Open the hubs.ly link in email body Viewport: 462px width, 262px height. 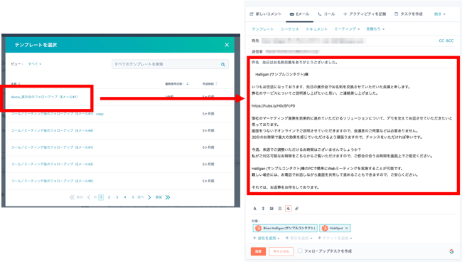tap(273, 105)
